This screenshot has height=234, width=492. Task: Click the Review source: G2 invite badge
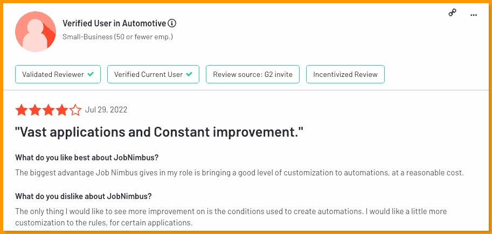(253, 74)
